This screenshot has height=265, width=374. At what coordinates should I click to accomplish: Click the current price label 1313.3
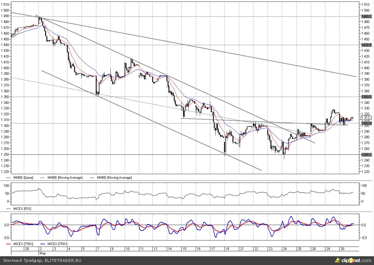coord(366,118)
